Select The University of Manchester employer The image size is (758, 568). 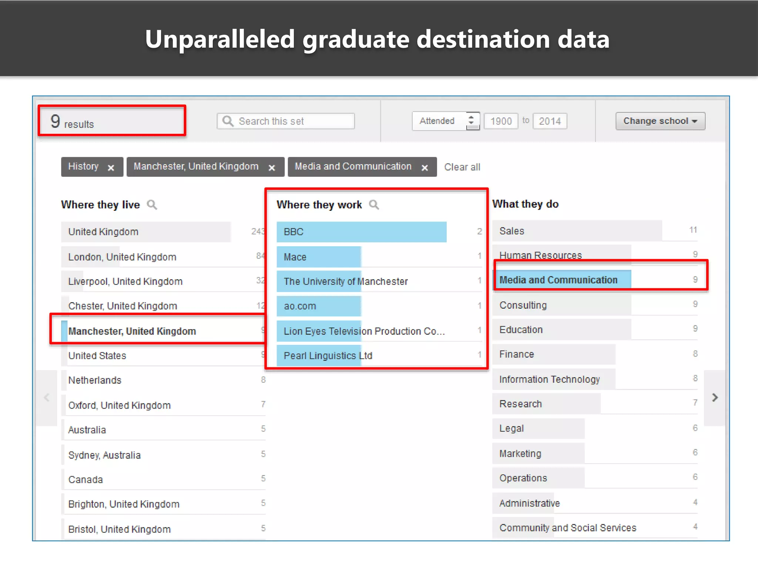pos(379,281)
